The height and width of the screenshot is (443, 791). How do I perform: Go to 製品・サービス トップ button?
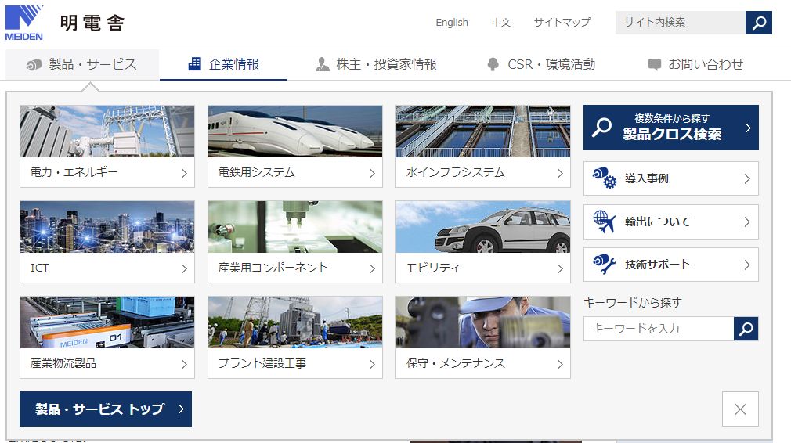[106, 409]
